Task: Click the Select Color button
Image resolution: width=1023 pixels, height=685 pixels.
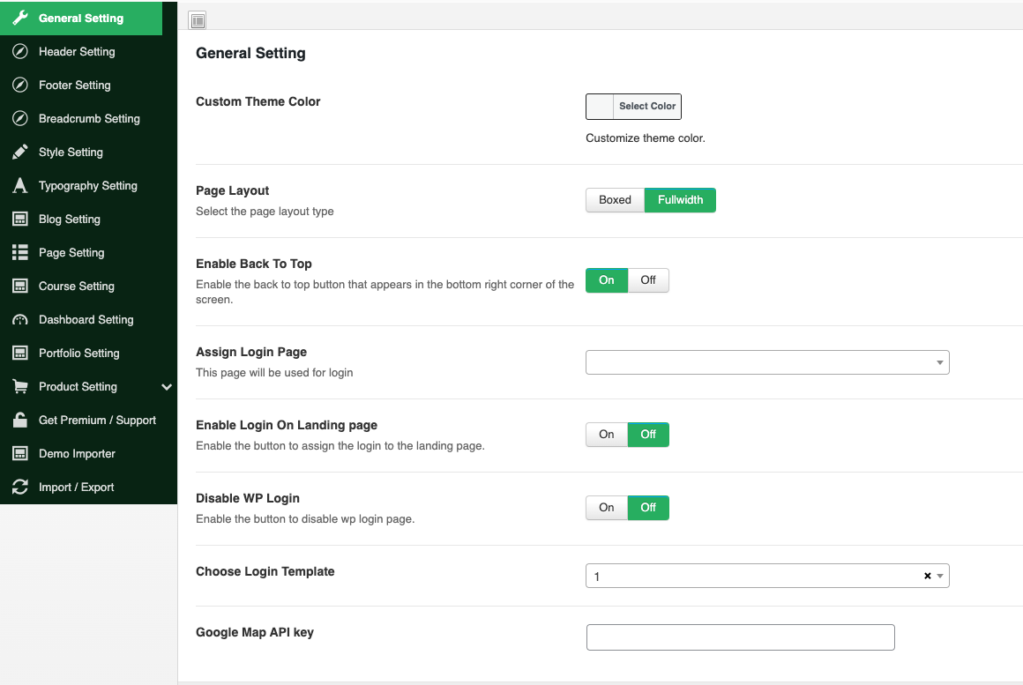Action: [647, 107]
